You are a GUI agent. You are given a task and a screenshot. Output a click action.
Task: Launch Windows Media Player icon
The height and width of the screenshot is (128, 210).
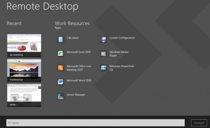[x=103, y=54]
